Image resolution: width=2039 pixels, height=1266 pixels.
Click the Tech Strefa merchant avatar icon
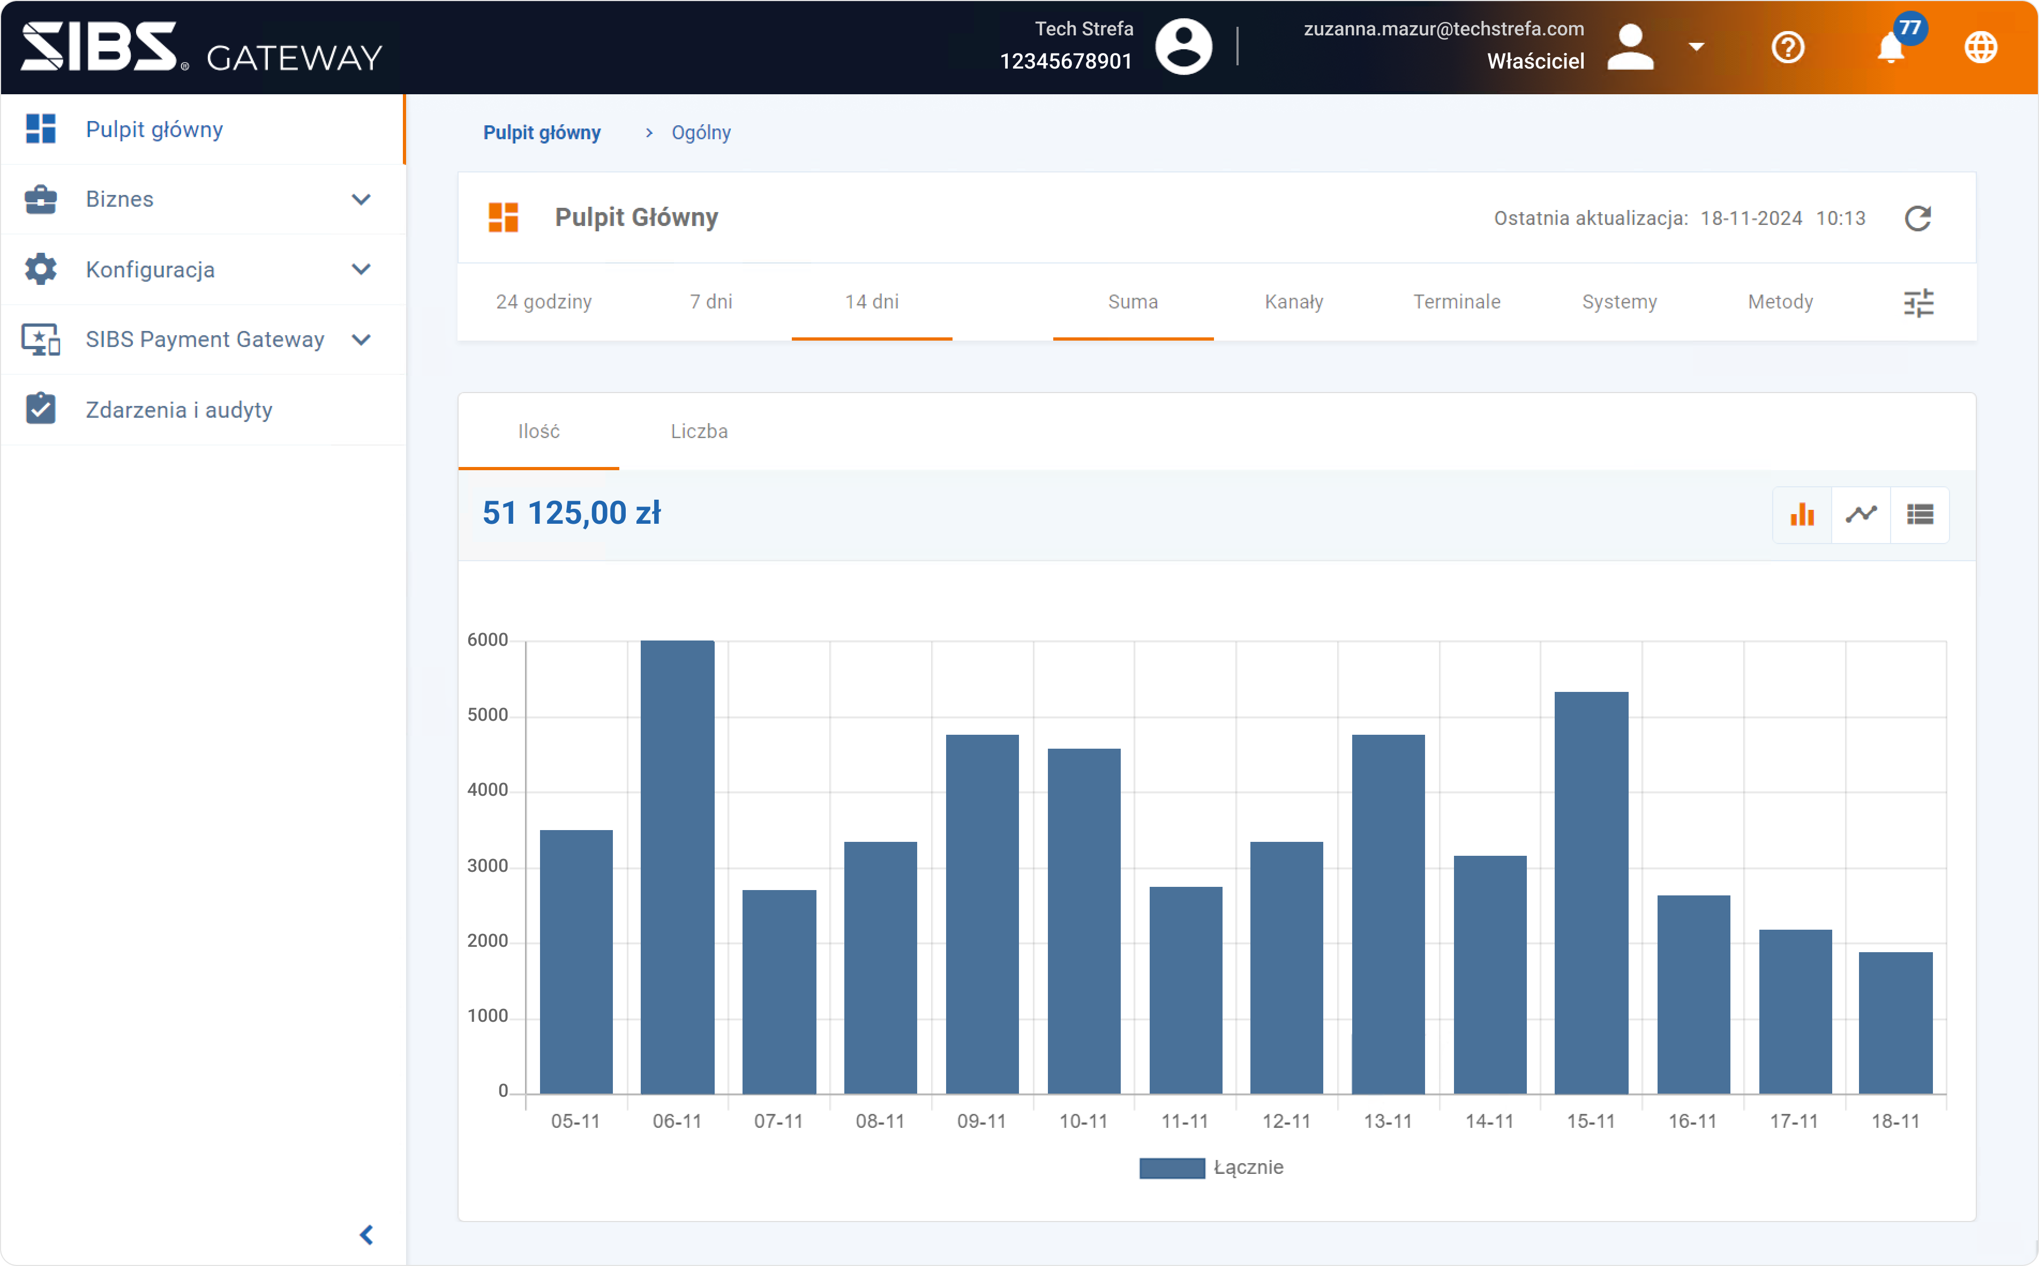[1183, 46]
